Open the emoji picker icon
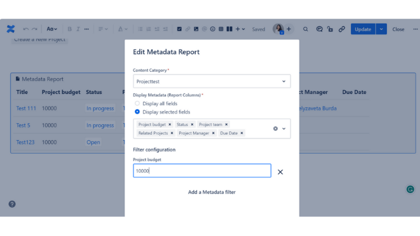The height and width of the screenshot is (236, 420). 212,29
